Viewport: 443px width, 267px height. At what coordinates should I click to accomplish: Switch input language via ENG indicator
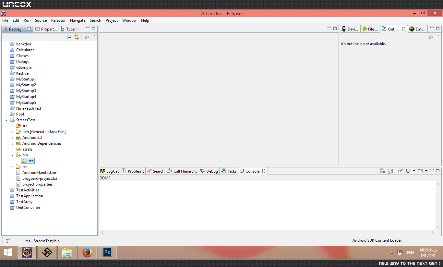point(411,253)
